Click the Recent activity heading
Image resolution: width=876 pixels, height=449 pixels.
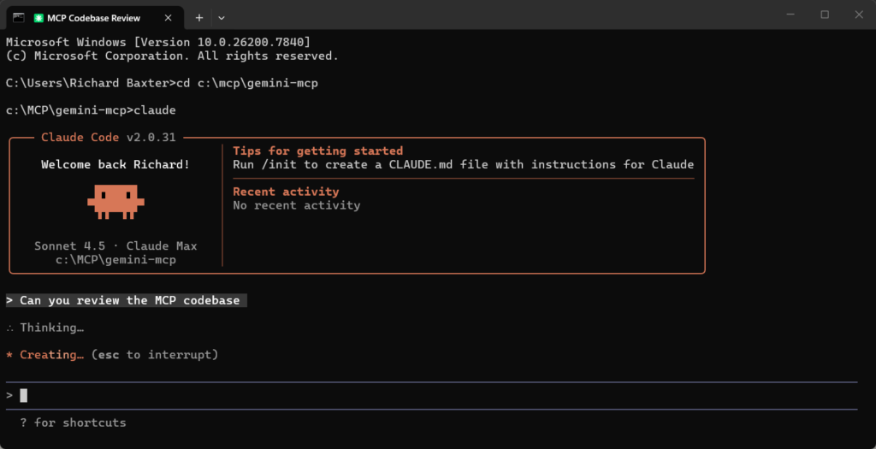coord(286,192)
